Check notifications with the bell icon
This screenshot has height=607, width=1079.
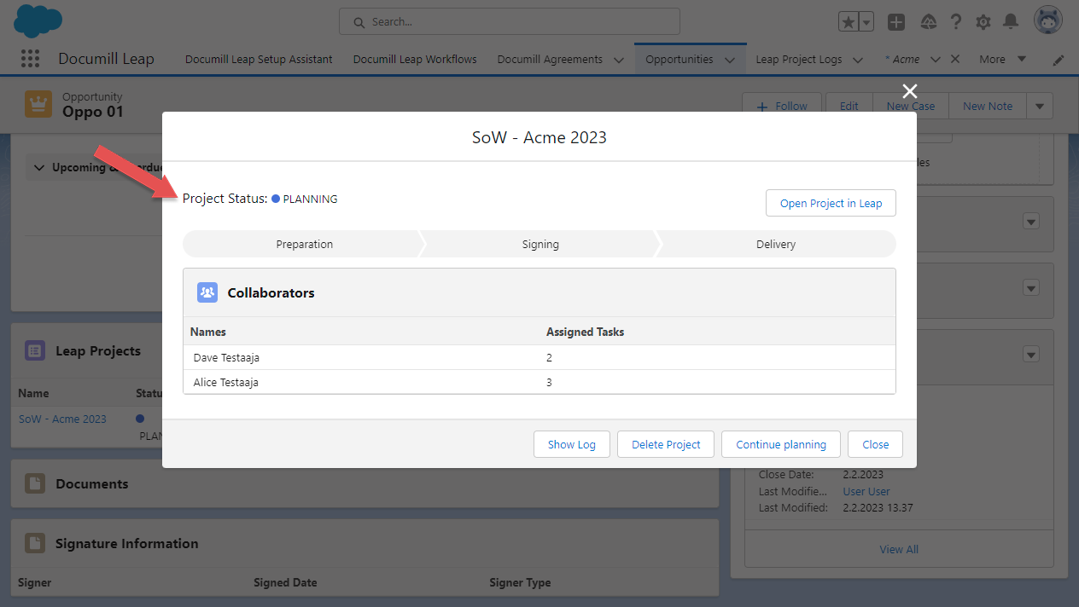click(x=1012, y=21)
